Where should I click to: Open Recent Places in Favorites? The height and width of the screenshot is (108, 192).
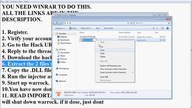click(x=66, y=43)
